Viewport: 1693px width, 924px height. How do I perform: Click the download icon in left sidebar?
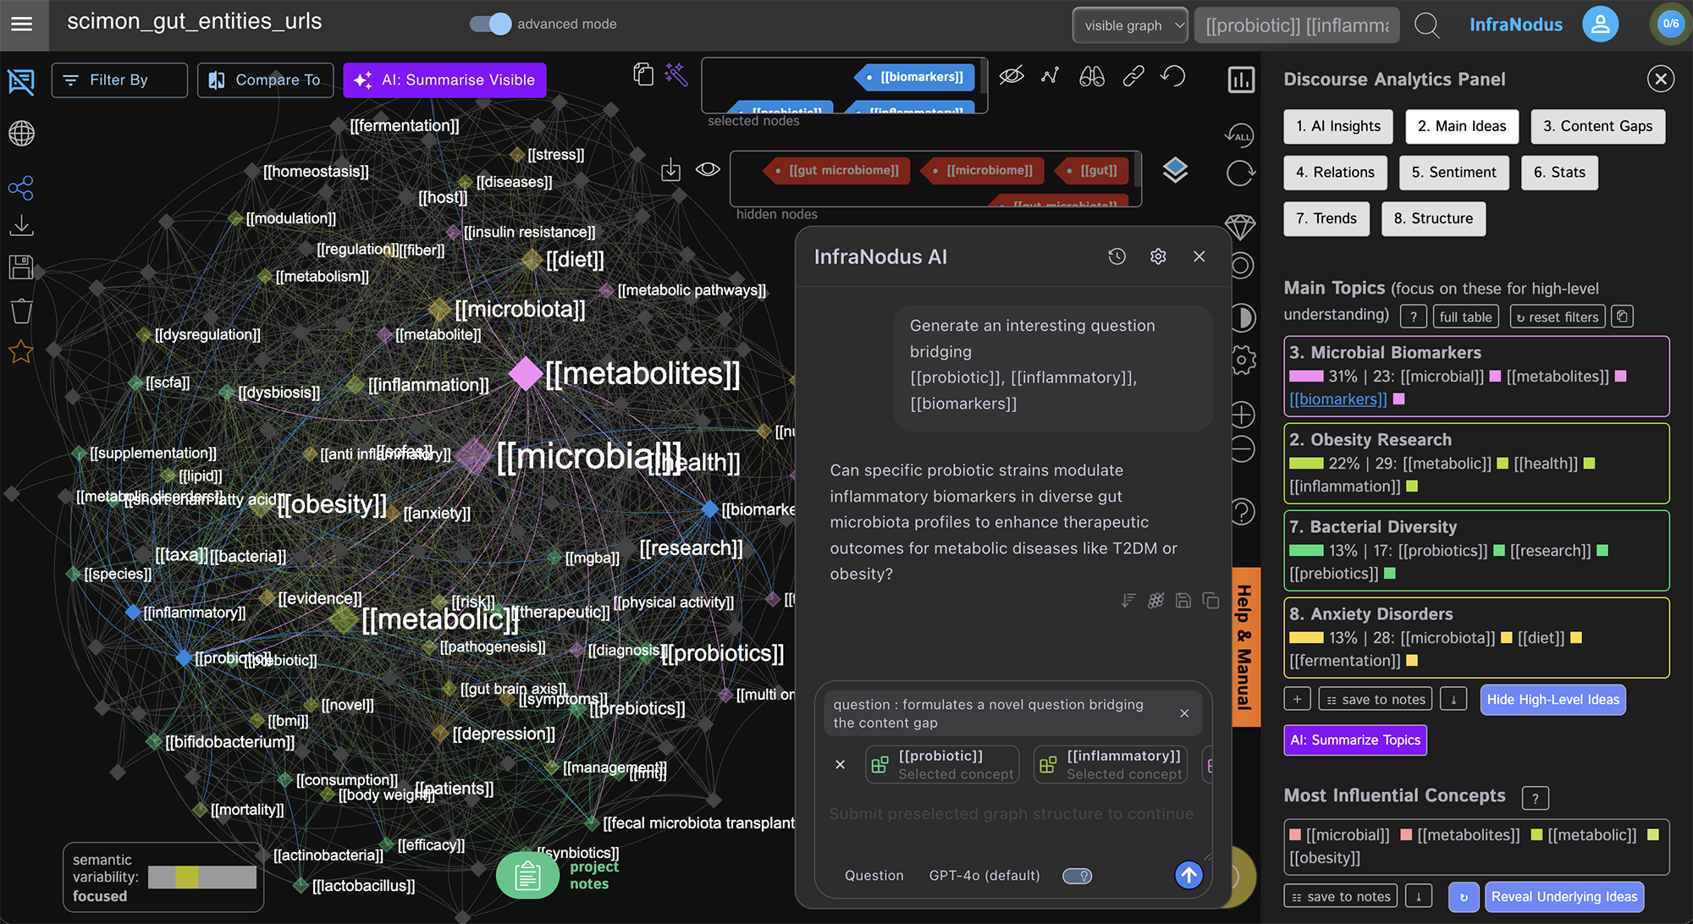coord(21,226)
